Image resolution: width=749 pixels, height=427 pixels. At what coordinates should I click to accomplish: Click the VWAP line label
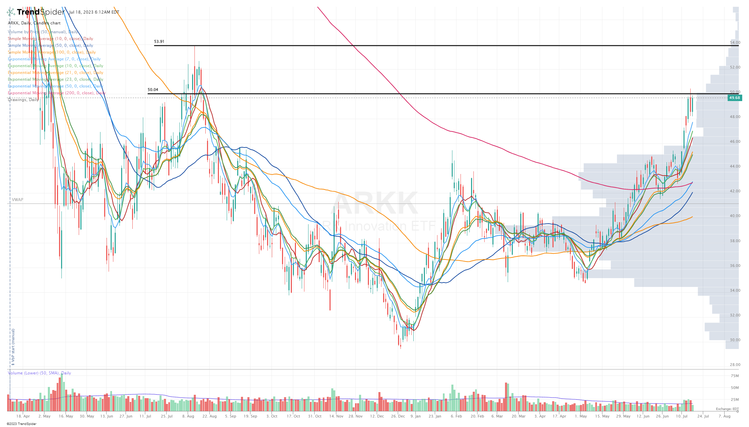18,200
